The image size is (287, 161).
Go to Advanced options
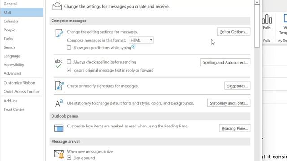tap(22, 73)
